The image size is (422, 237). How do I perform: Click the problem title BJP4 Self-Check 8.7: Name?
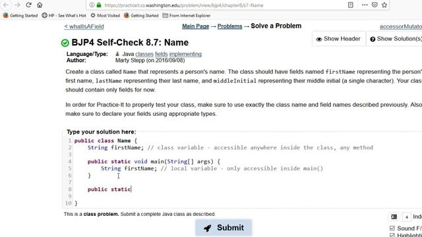pyautogui.click(x=130, y=42)
